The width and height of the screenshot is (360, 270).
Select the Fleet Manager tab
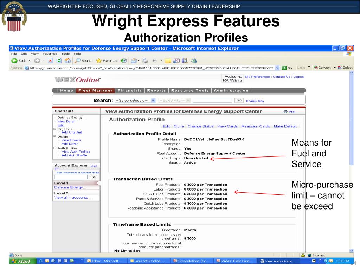click(96, 90)
